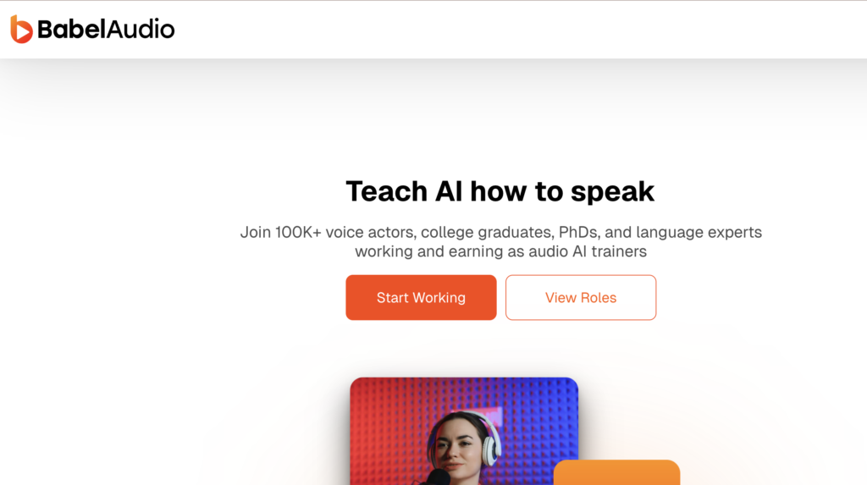Viewport: 867px width, 485px height.
Task: Click the empty white header bar area
Action: point(508,30)
